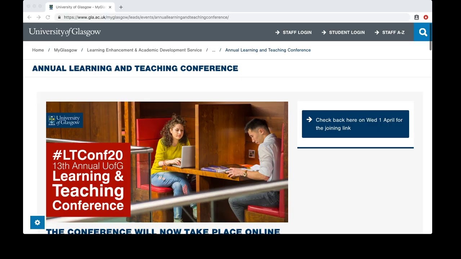Click the arrow icon beside Staff A-Z
The width and height of the screenshot is (461, 259).
(x=377, y=32)
